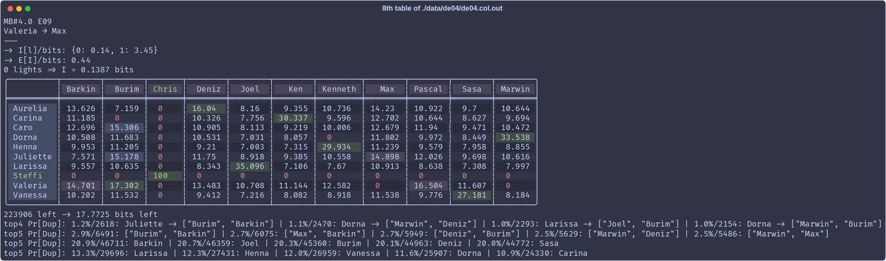
Task: Click the Juliette row label
Action: [32, 157]
